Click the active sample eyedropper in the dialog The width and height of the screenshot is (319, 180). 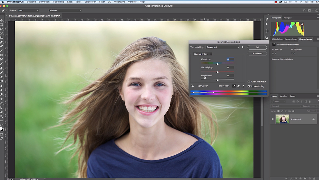(234, 86)
